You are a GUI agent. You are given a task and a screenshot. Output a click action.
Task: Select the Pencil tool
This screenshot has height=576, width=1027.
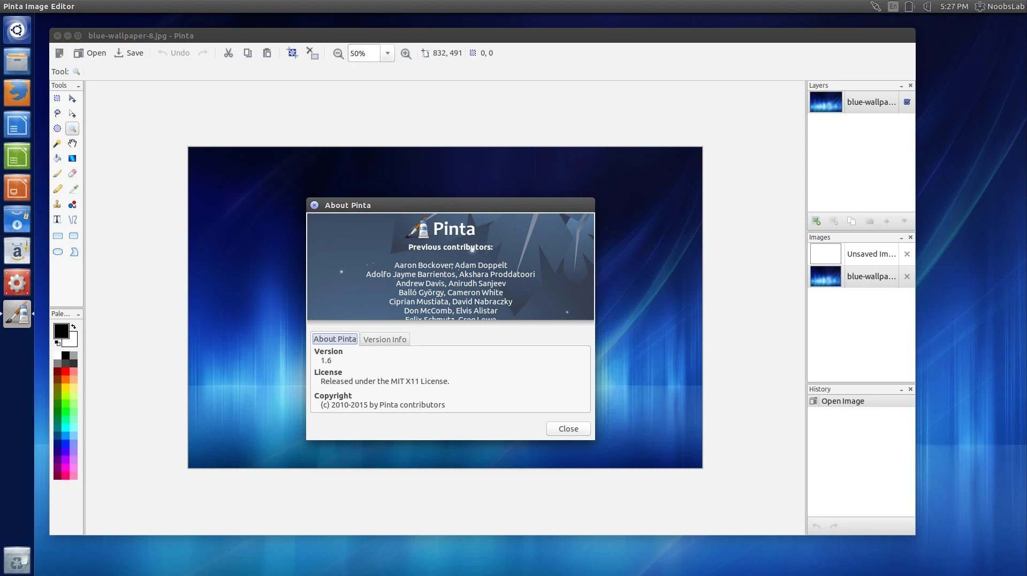coord(57,189)
